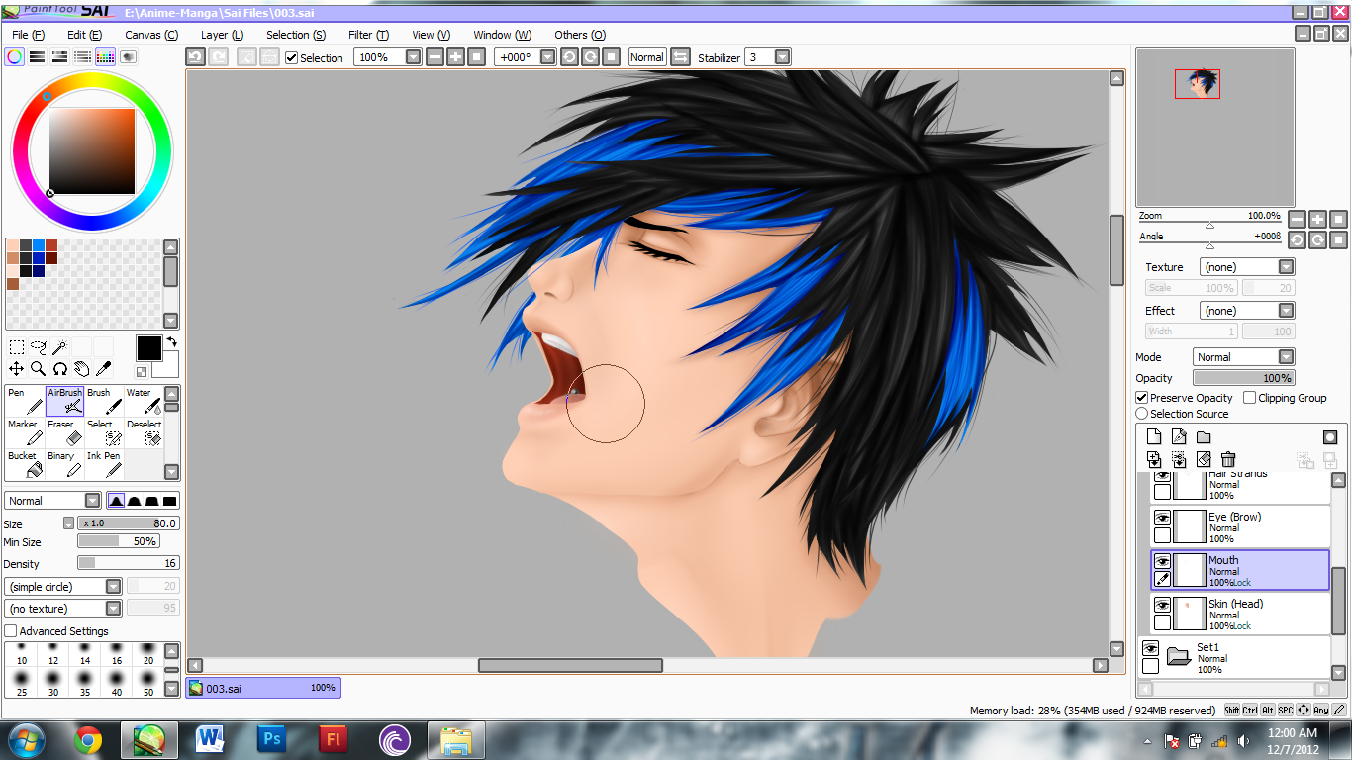Open the layer Mode dropdown
The image size is (1352, 760).
click(1286, 357)
